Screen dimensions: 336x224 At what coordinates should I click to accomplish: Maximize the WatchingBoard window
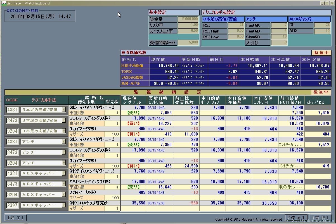pyautogui.click(x=327, y=3)
